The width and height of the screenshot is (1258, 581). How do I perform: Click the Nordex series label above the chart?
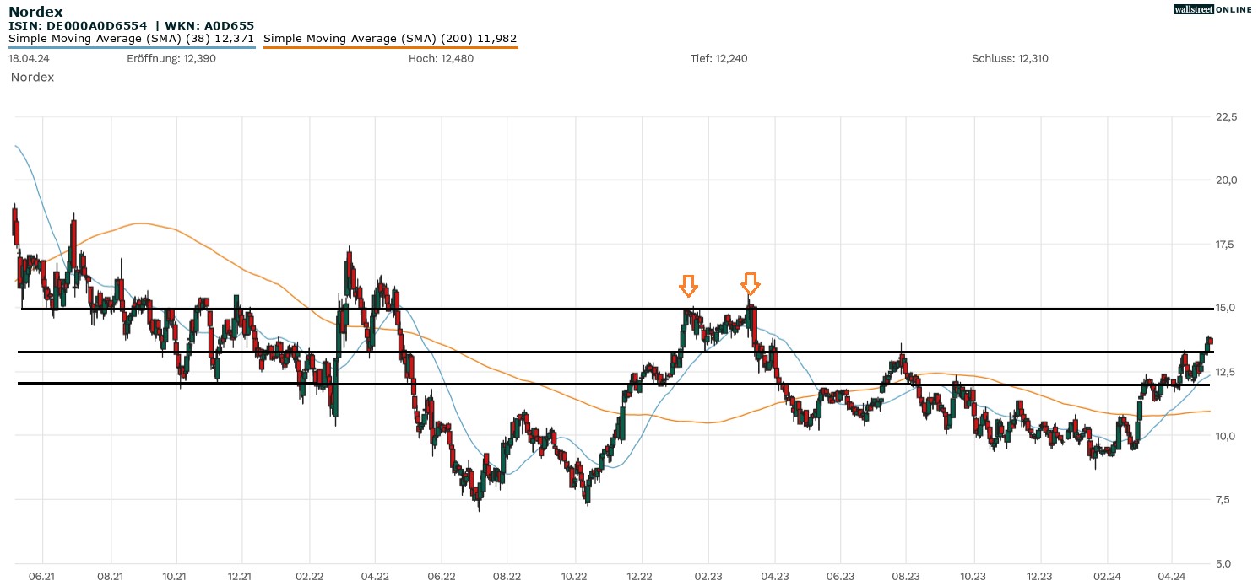tap(32, 78)
